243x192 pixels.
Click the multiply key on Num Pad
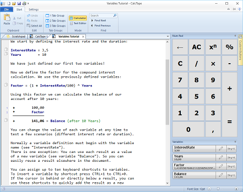213,64
